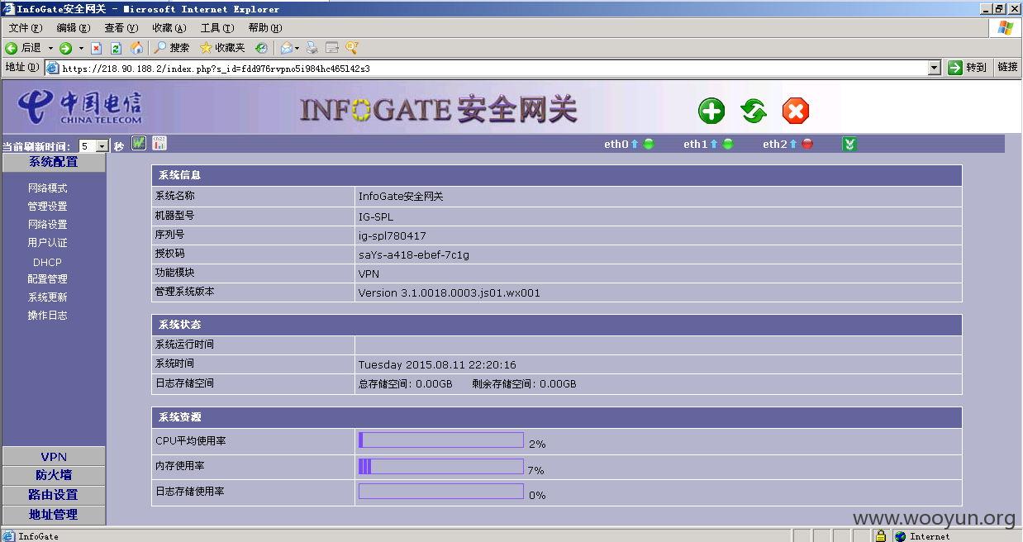Click the green double-chevron expand icon

click(849, 144)
